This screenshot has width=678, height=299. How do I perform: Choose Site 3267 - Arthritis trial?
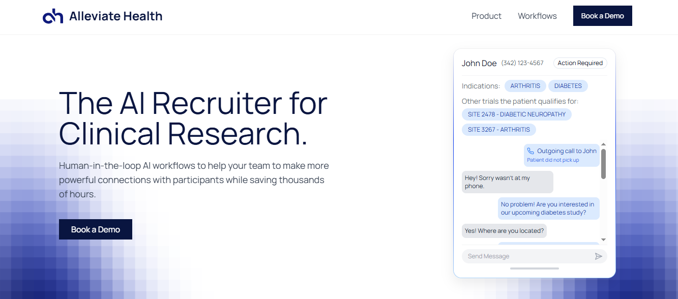[498, 130]
